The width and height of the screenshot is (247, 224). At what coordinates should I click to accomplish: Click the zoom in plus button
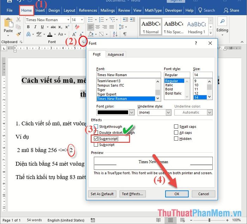coord(227,220)
